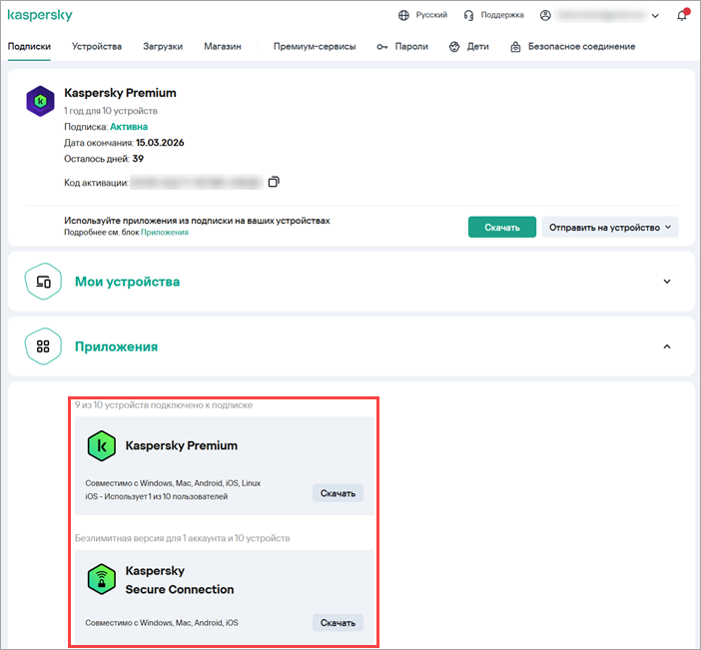Click the headset support icon
The width and height of the screenshot is (701, 650).
[468, 15]
